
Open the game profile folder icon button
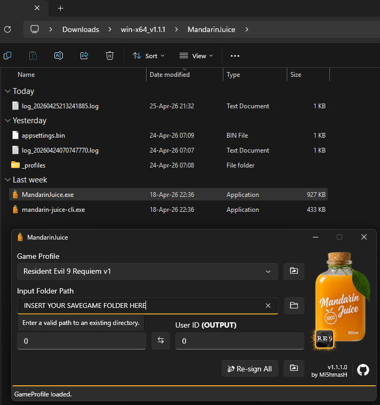(294, 271)
